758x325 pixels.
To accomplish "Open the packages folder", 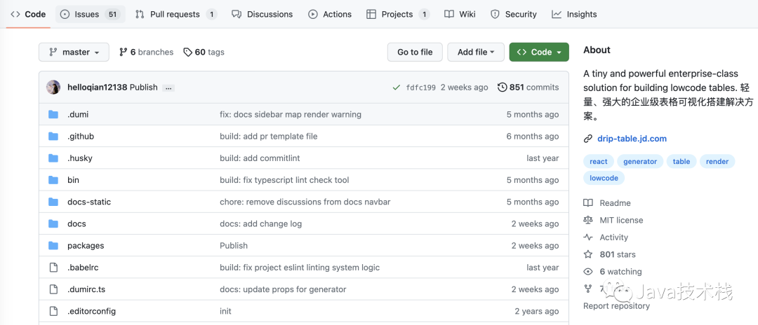I will point(86,246).
